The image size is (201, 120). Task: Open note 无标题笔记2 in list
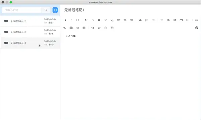click(30, 21)
